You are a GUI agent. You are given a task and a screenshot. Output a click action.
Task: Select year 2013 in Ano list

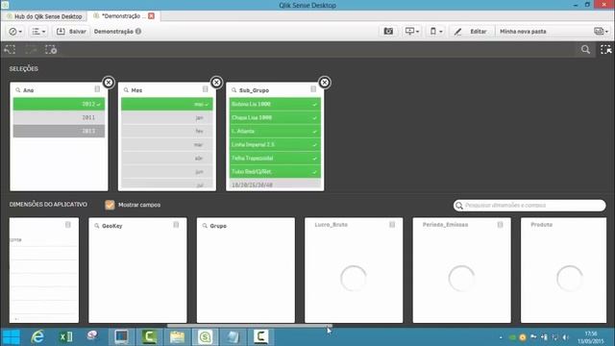(59, 131)
